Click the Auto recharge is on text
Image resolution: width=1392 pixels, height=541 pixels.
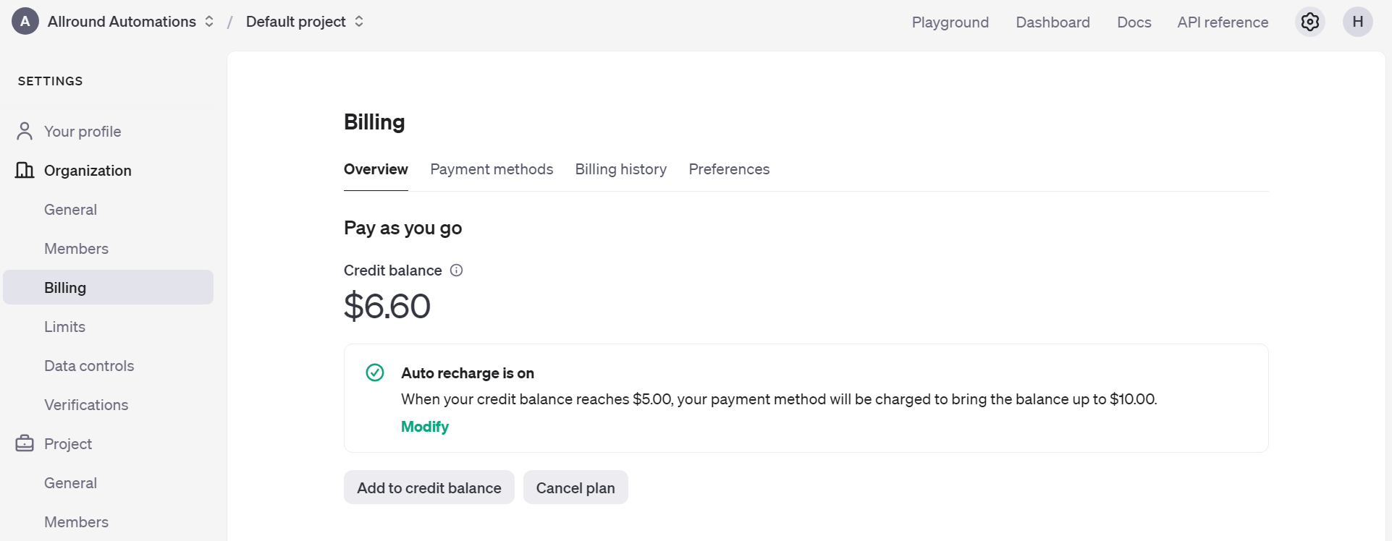(468, 372)
